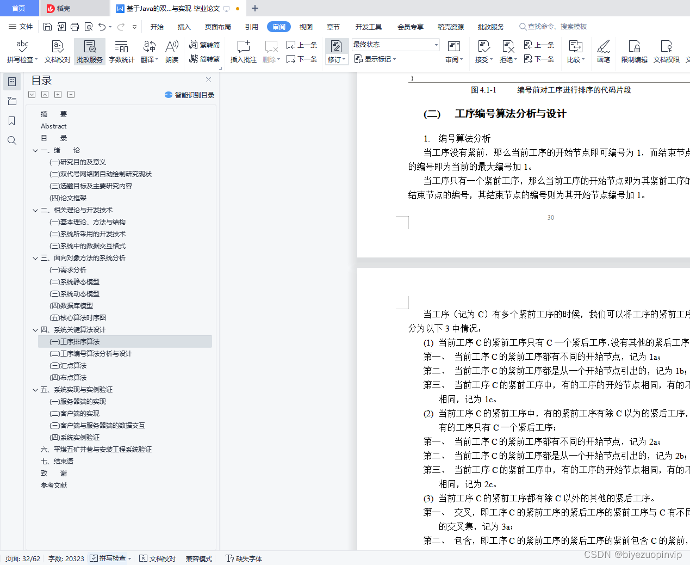Collapse 五、系统实现与实例验证 outline section
This screenshot has height=565, width=690.
(35, 390)
